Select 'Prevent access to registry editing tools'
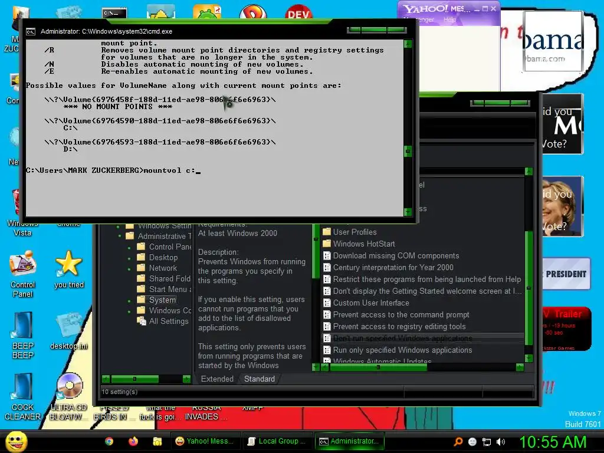The width and height of the screenshot is (604, 453). [399, 327]
